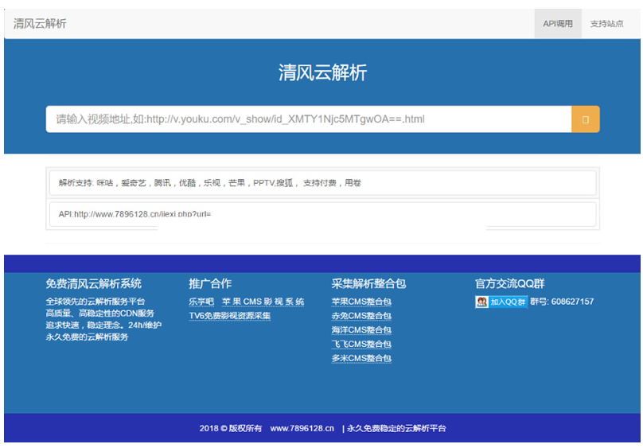Open the 飞飞CMS整合包 link

(x=361, y=345)
